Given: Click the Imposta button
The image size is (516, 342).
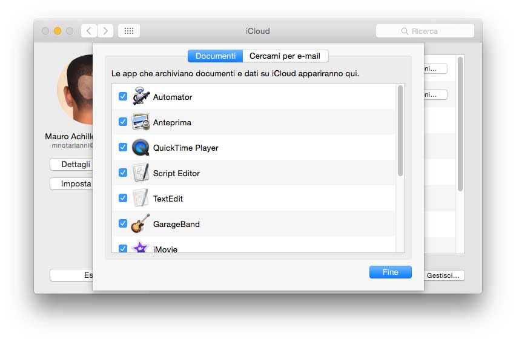Looking at the screenshot, I should pos(71,183).
